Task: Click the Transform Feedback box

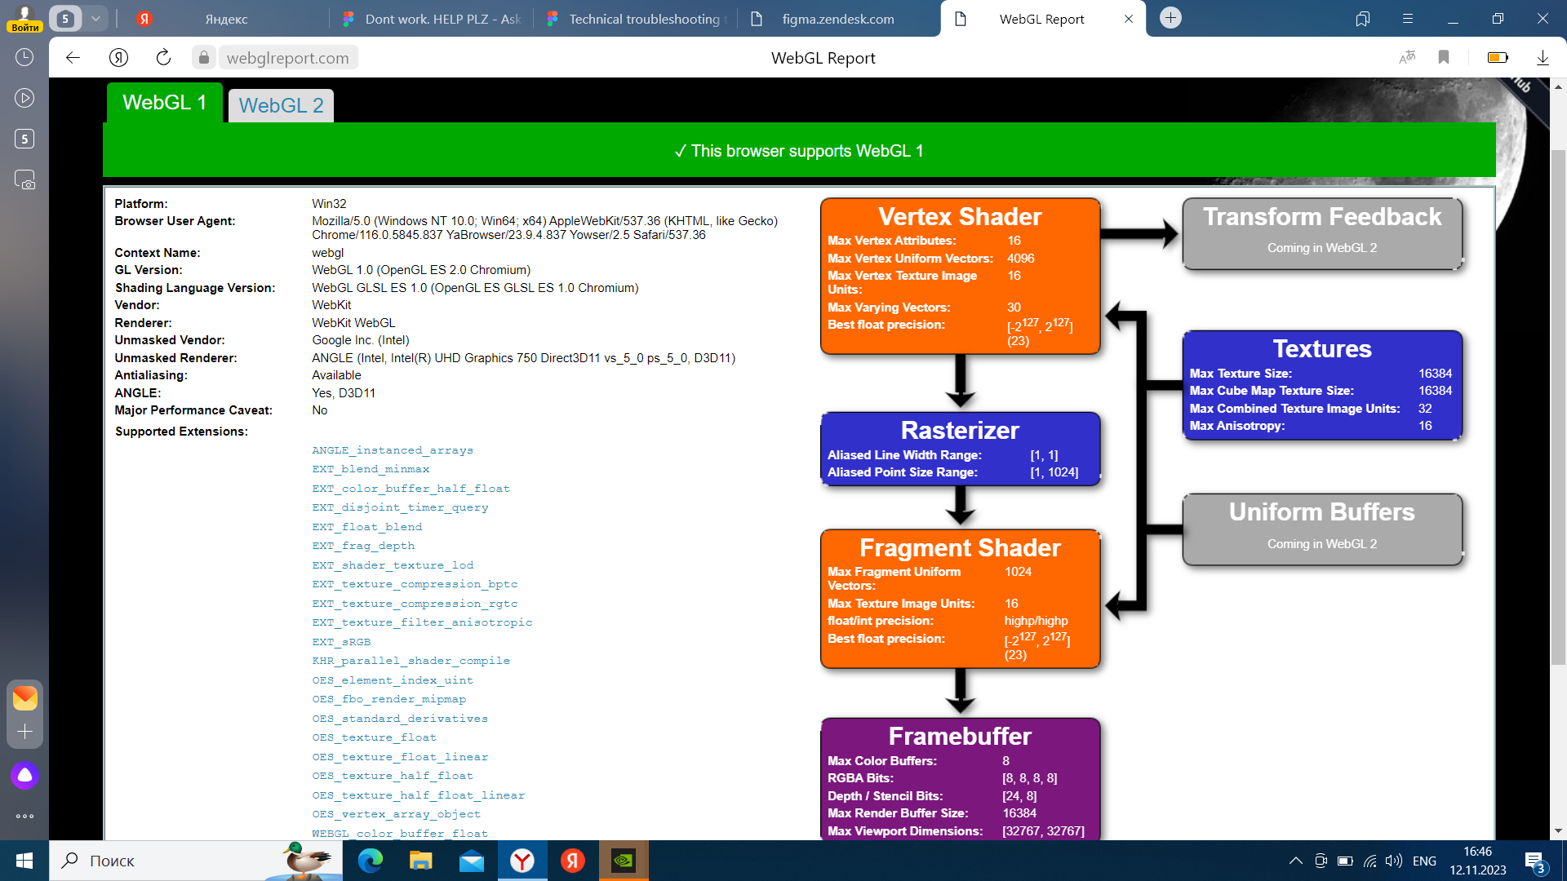Action: point(1322,233)
